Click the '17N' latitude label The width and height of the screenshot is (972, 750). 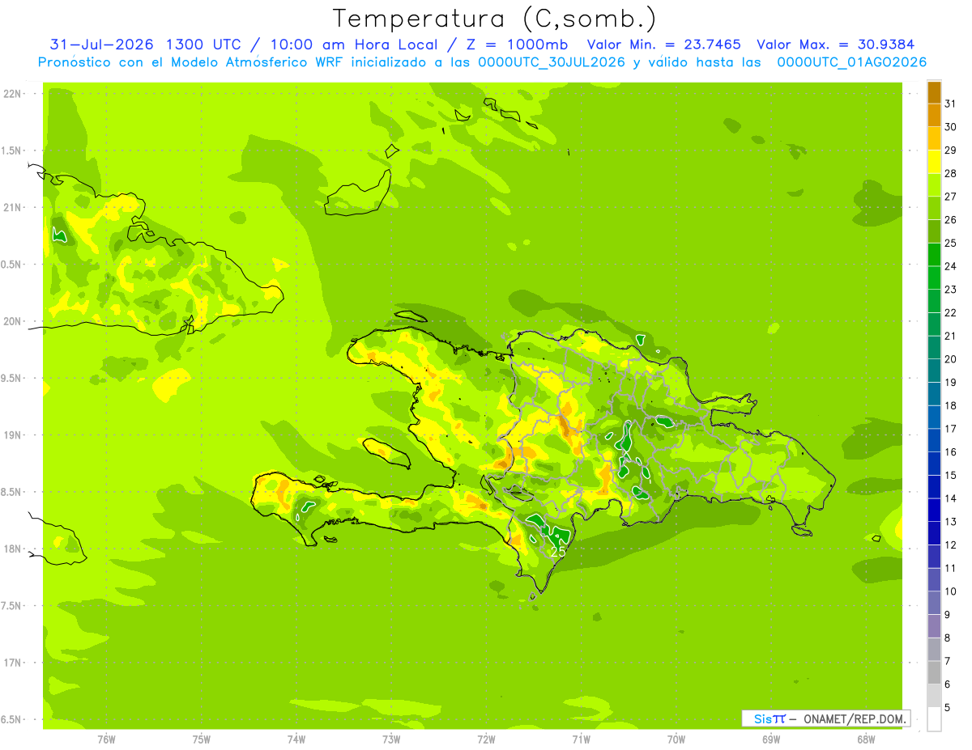[x=14, y=663]
